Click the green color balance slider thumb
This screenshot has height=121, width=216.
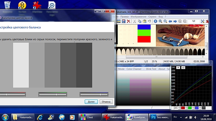57,94
